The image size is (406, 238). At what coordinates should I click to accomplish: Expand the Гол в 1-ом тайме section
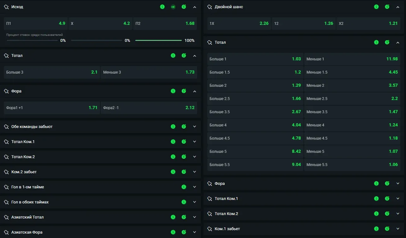[195, 187]
